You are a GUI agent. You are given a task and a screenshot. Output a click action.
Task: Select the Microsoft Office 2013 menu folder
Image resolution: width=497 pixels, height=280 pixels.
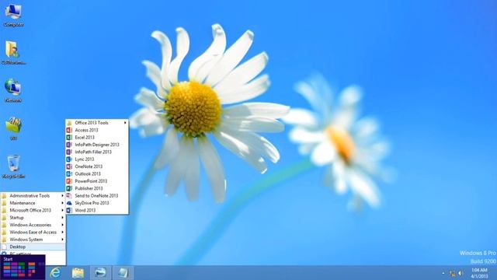pyautogui.click(x=33, y=210)
